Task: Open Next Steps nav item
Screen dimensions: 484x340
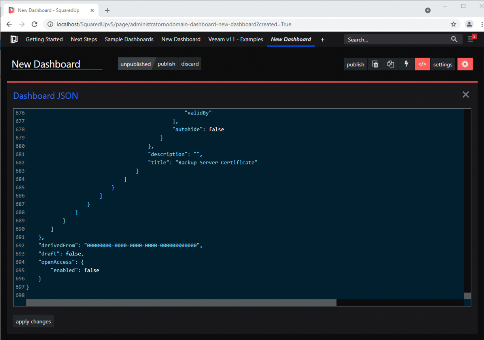Action: (x=84, y=39)
